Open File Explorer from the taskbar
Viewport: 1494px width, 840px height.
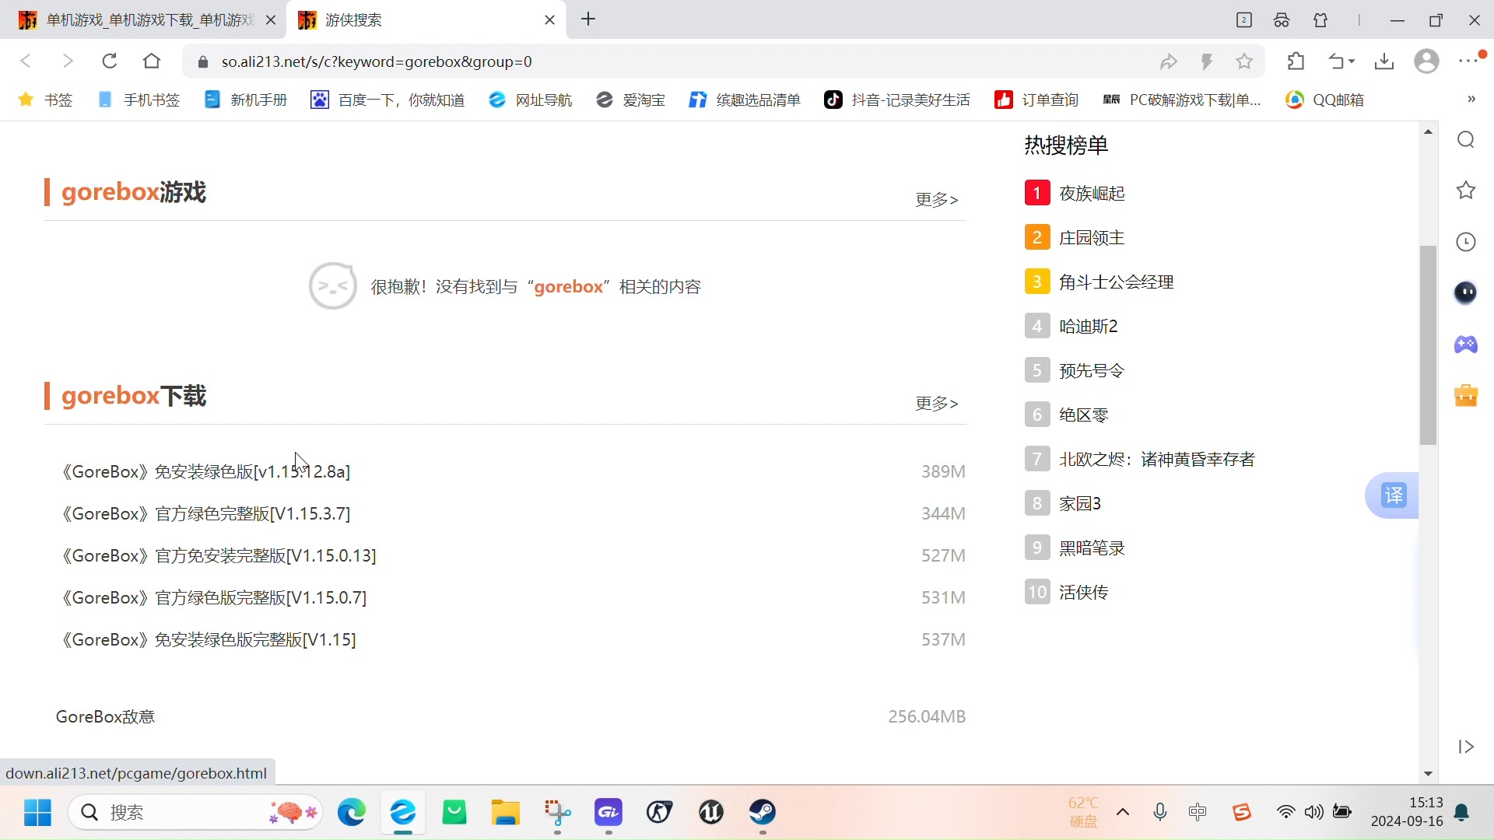[506, 812]
